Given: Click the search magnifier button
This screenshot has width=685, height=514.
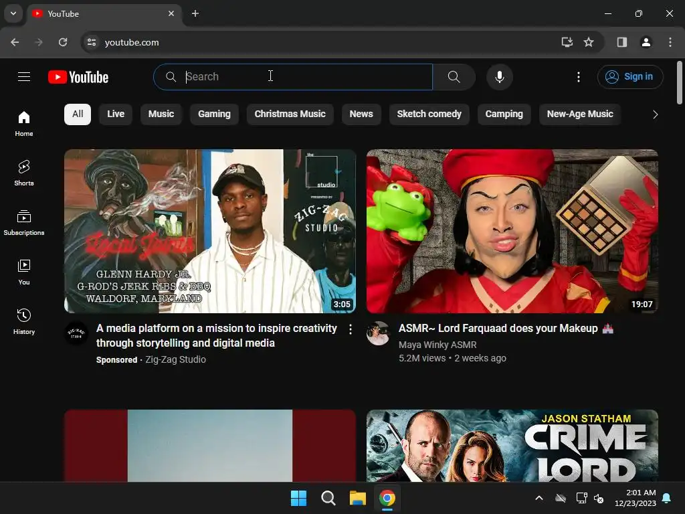Looking at the screenshot, I should (454, 77).
